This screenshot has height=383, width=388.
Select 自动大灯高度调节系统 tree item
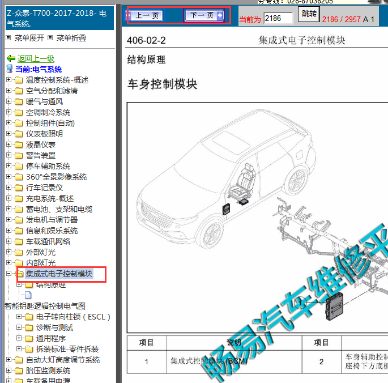coord(63,360)
